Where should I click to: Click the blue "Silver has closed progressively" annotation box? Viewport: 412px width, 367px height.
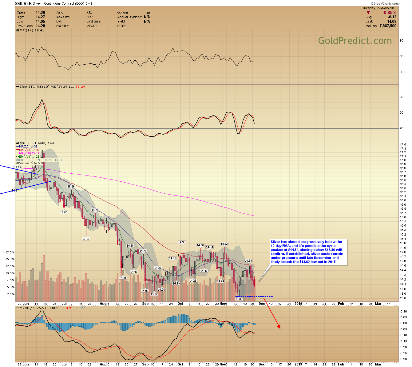(x=308, y=252)
